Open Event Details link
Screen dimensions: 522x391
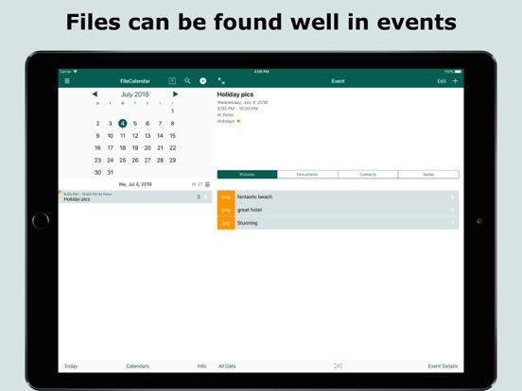tap(443, 366)
